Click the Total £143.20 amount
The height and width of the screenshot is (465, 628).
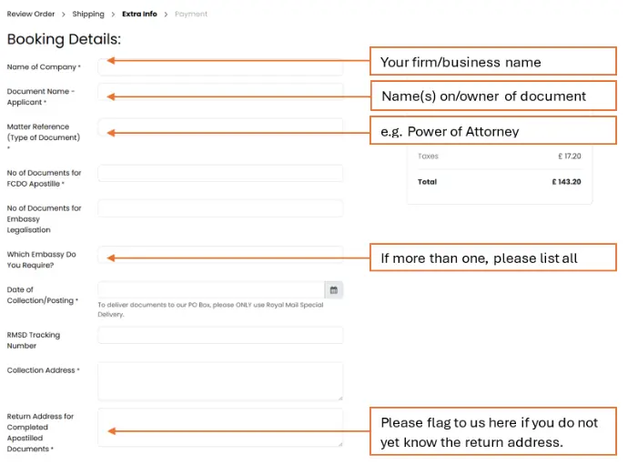click(x=565, y=182)
